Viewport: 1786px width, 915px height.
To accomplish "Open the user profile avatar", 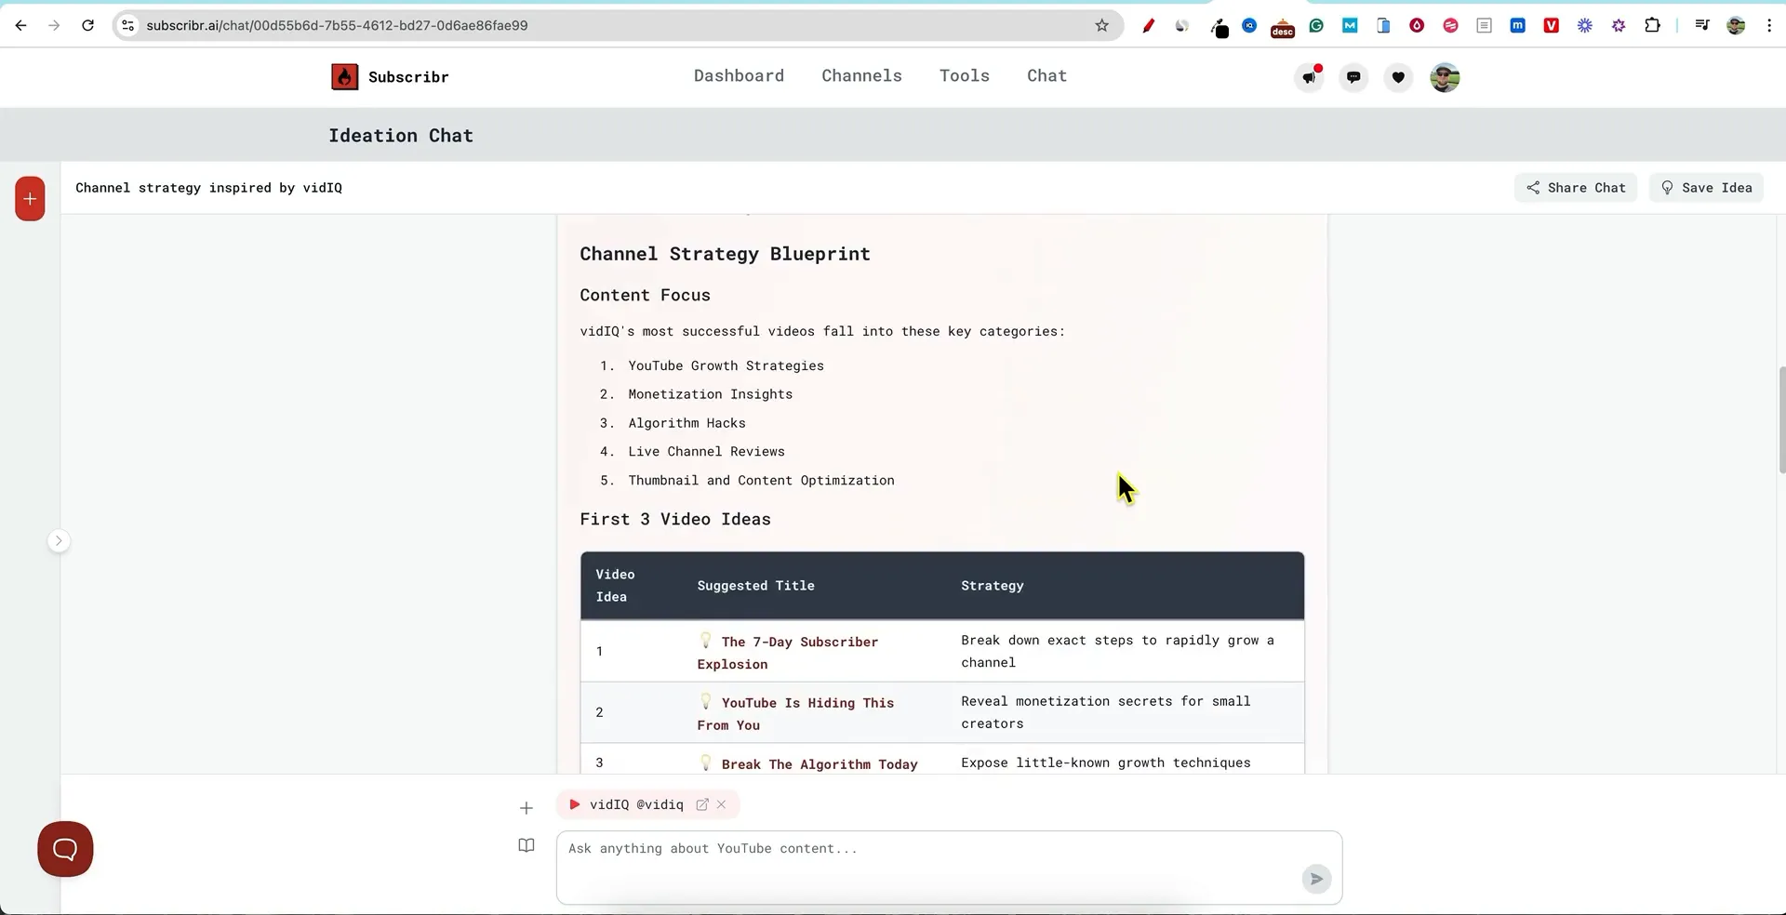I will point(1445,77).
